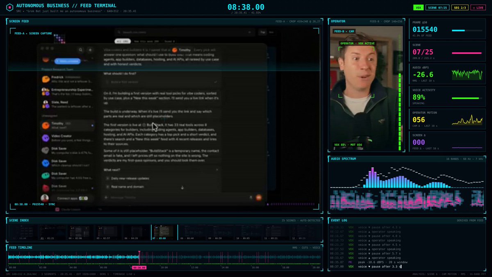This screenshot has width=492, height=277.
Task: Click the hexagon logo beside Autonomous Business title
Action: pyautogui.click(x=9, y=7)
